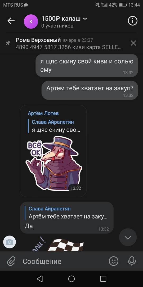Open the emoji and sticker picker

114,261
